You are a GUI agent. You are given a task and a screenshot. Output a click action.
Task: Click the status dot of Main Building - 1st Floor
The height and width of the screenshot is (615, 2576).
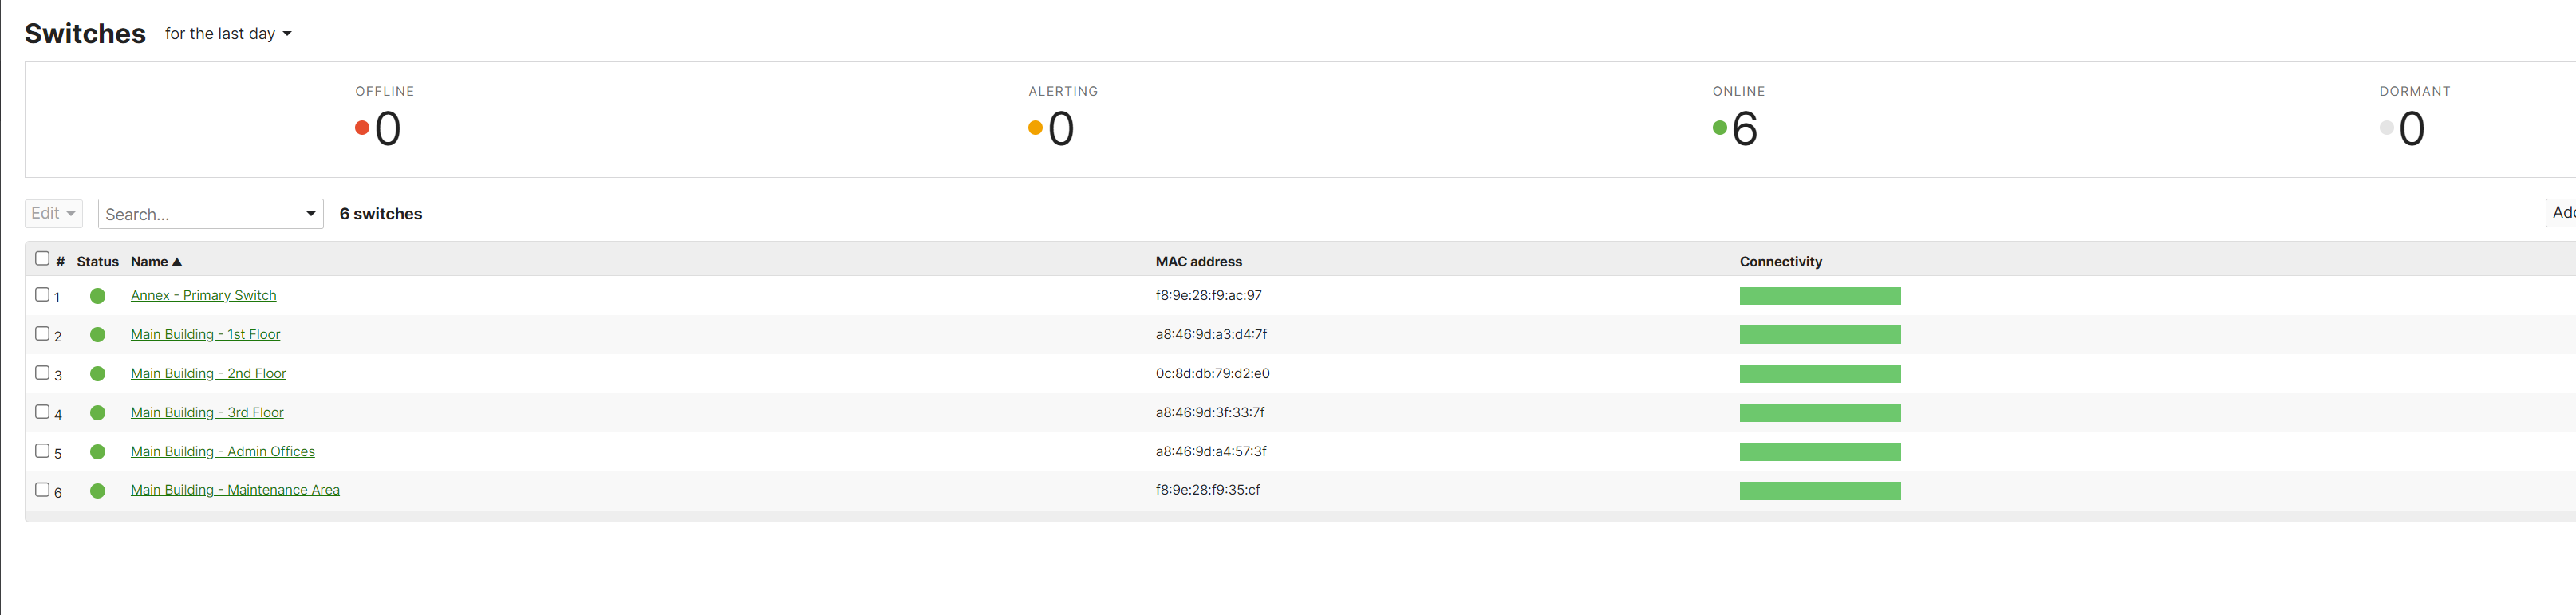coord(97,335)
